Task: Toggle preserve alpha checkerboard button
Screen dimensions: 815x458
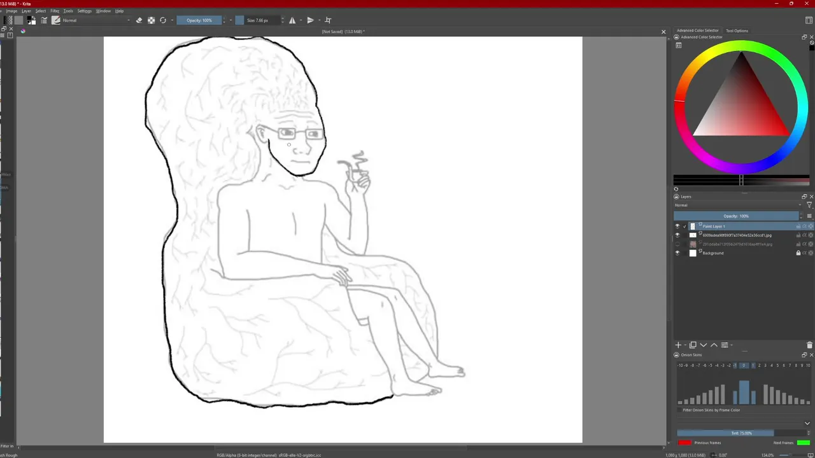Action: coord(151,20)
